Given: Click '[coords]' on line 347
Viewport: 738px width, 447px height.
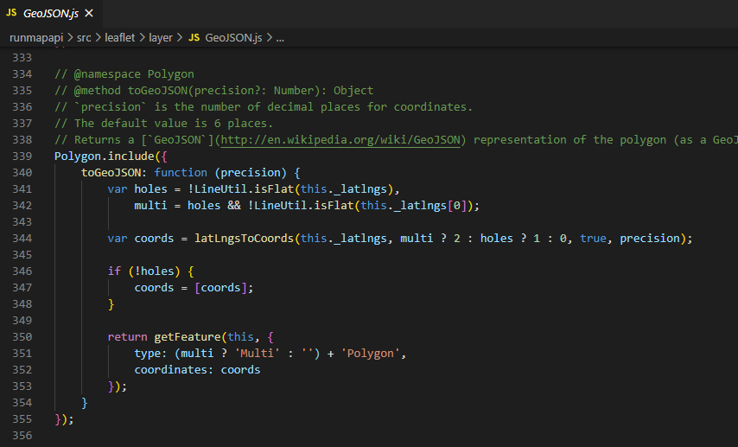Looking at the screenshot, I should coord(220,288).
